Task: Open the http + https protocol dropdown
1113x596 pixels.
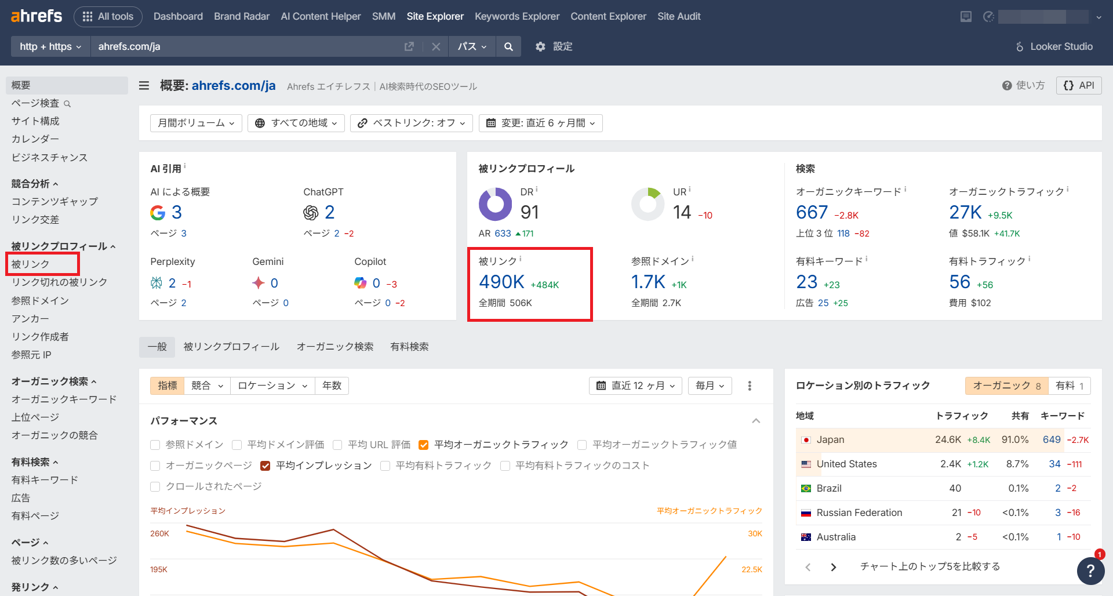Action: pos(50,46)
